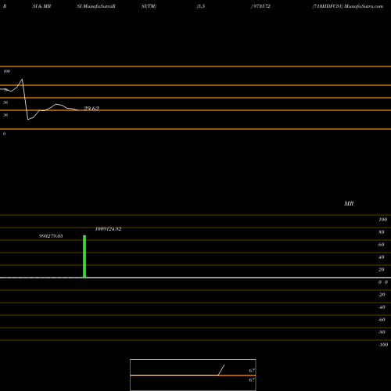
Task: Click the -100 label on MR axis
Action: [383, 345]
